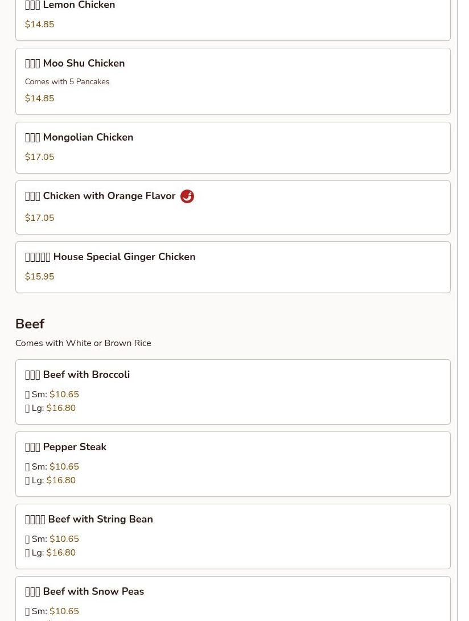Click the spicy chili pepper icon
The height and width of the screenshot is (621, 469).
(x=187, y=196)
